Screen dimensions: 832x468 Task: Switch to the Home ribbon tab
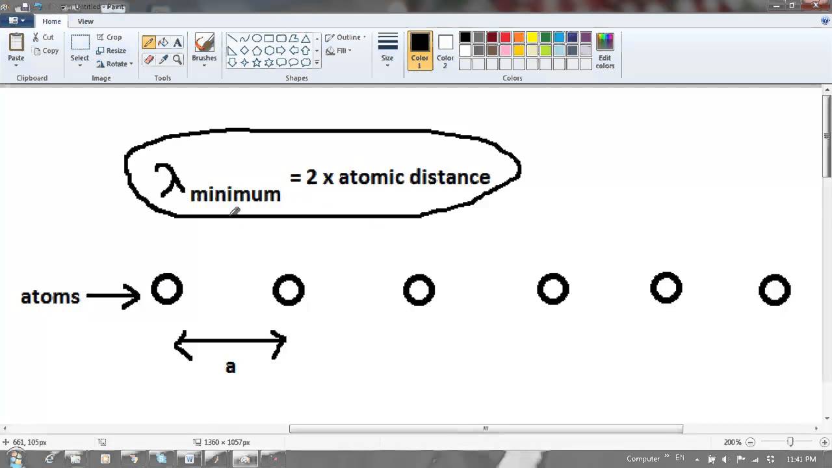click(x=51, y=21)
